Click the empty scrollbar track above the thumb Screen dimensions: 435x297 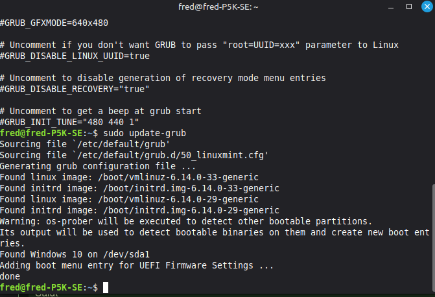click(x=432, y=97)
